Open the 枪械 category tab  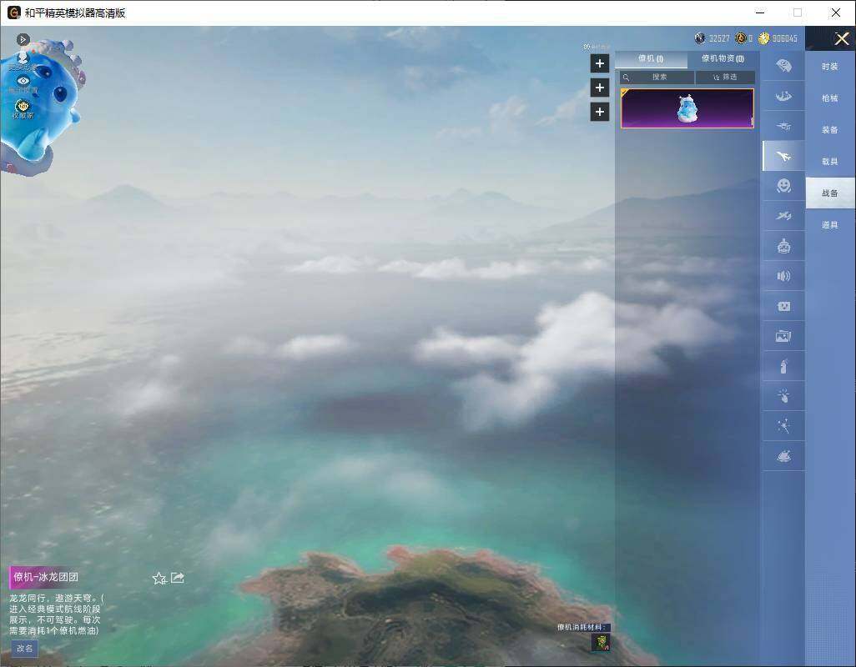830,98
